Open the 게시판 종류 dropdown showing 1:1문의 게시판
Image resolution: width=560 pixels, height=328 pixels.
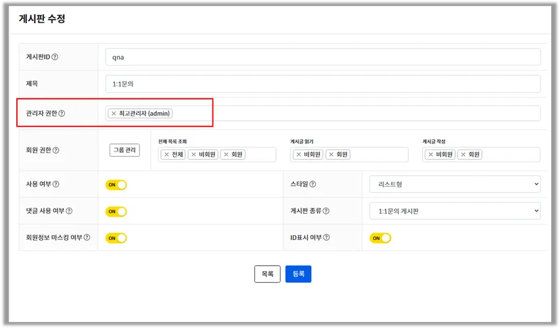point(455,211)
